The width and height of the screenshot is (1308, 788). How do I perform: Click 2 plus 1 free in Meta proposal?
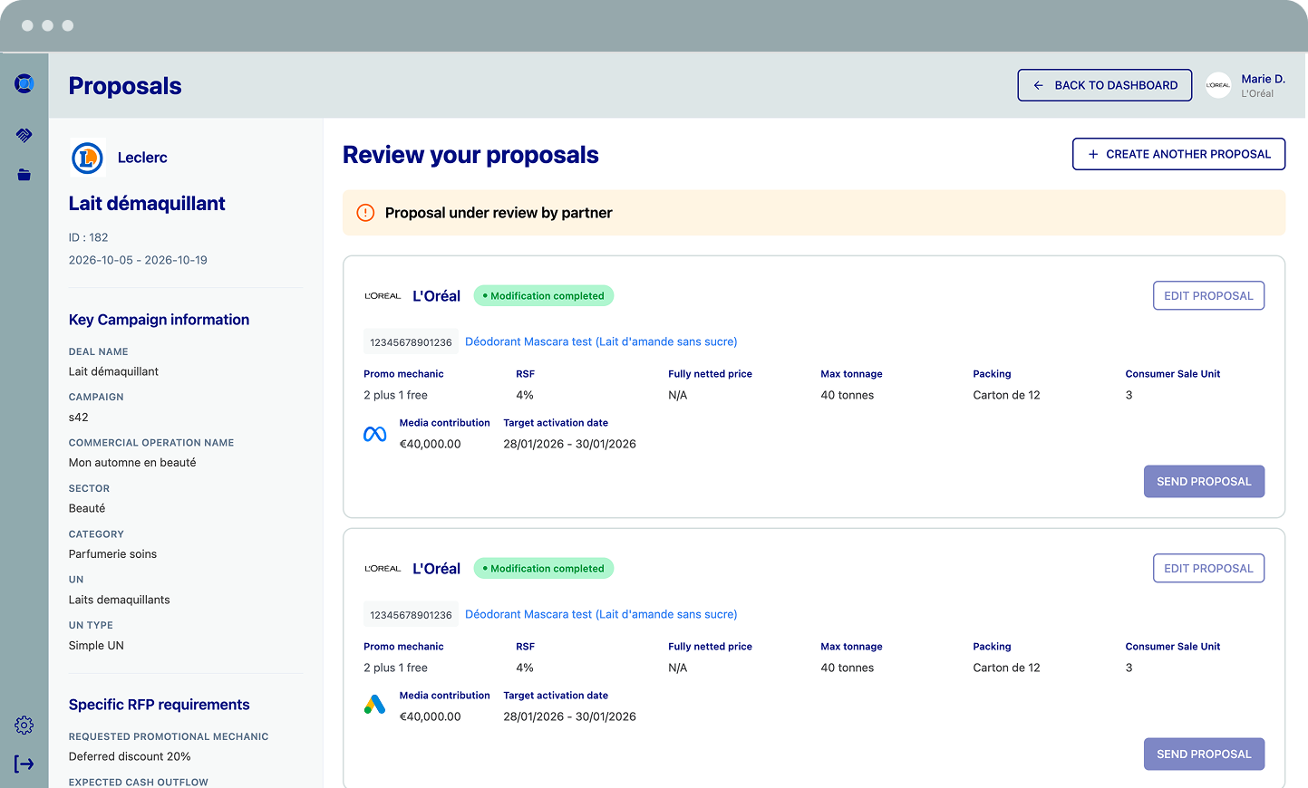[x=395, y=395]
